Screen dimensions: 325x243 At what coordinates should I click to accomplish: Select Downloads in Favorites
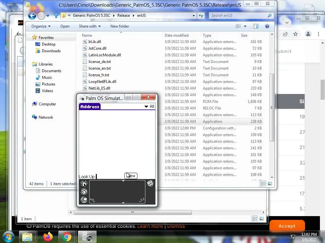pyautogui.click(x=51, y=51)
